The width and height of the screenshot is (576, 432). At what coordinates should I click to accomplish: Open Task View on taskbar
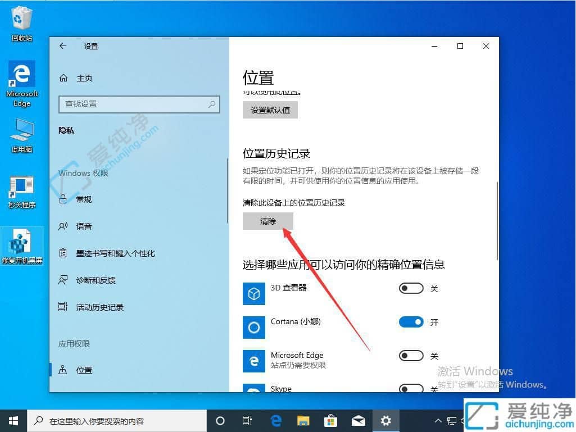247,421
